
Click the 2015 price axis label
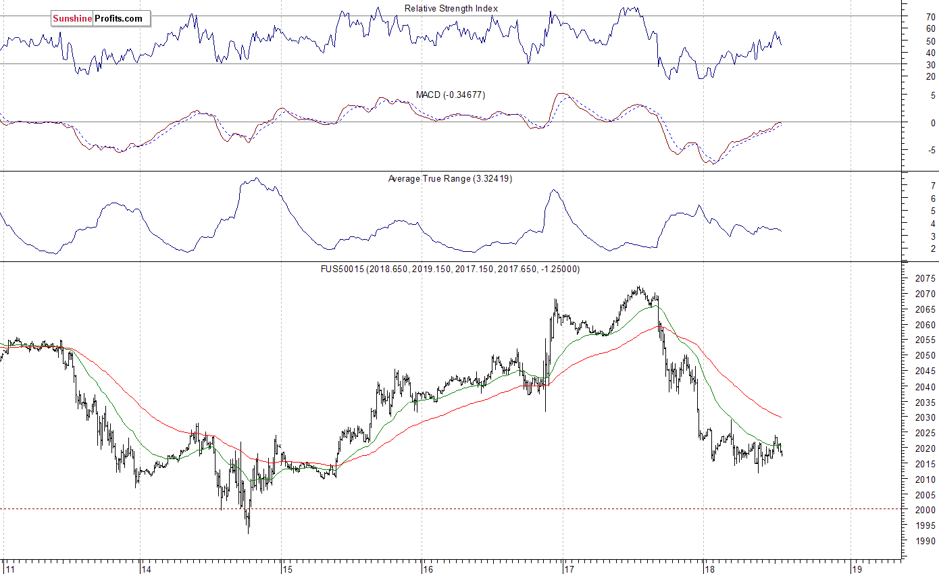point(927,465)
